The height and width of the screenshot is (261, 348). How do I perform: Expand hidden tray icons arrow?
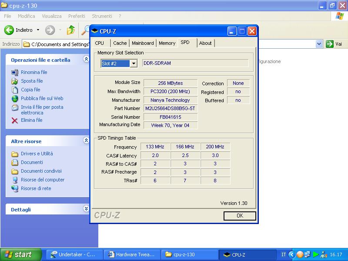pos(292,254)
